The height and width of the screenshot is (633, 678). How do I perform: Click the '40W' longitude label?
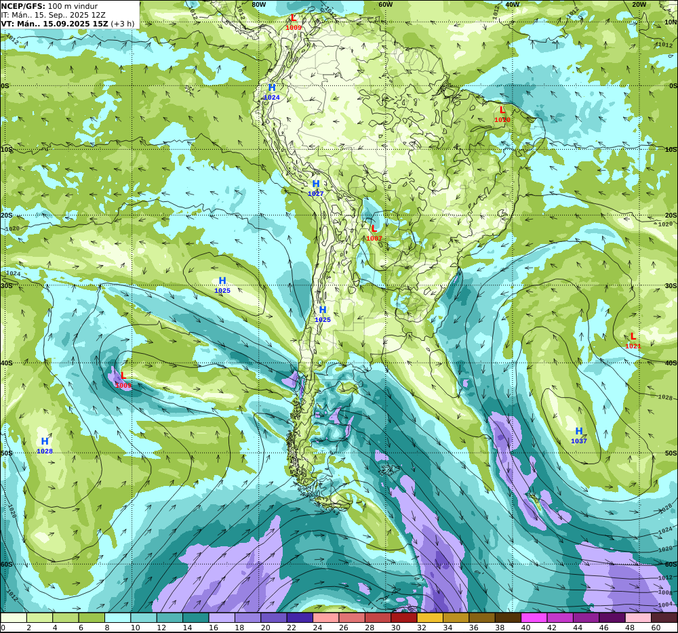coord(513,4)
